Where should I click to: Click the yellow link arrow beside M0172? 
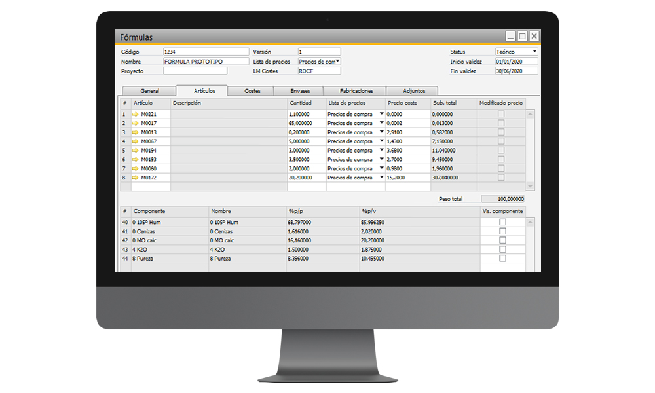(136, 178)
